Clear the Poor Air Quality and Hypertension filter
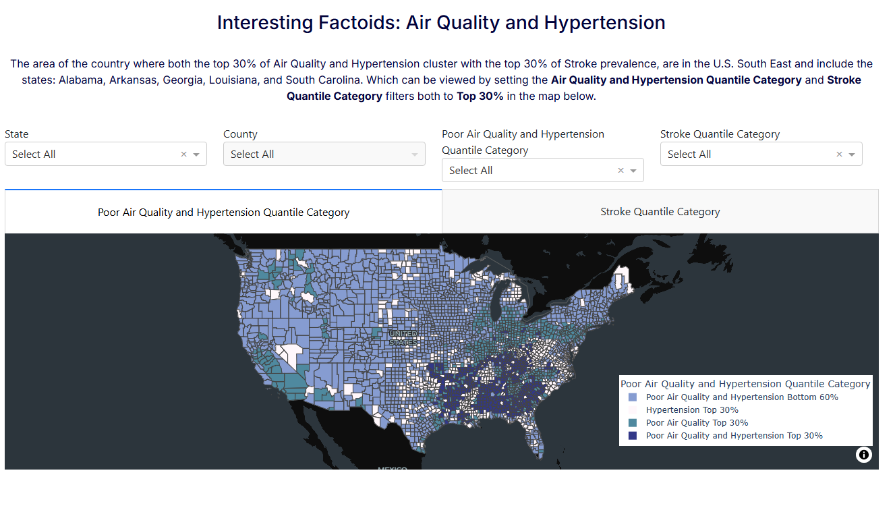 620,170
